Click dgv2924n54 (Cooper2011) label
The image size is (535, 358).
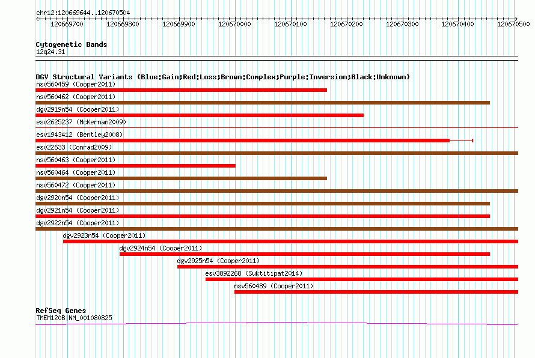[x=160, y=248]
